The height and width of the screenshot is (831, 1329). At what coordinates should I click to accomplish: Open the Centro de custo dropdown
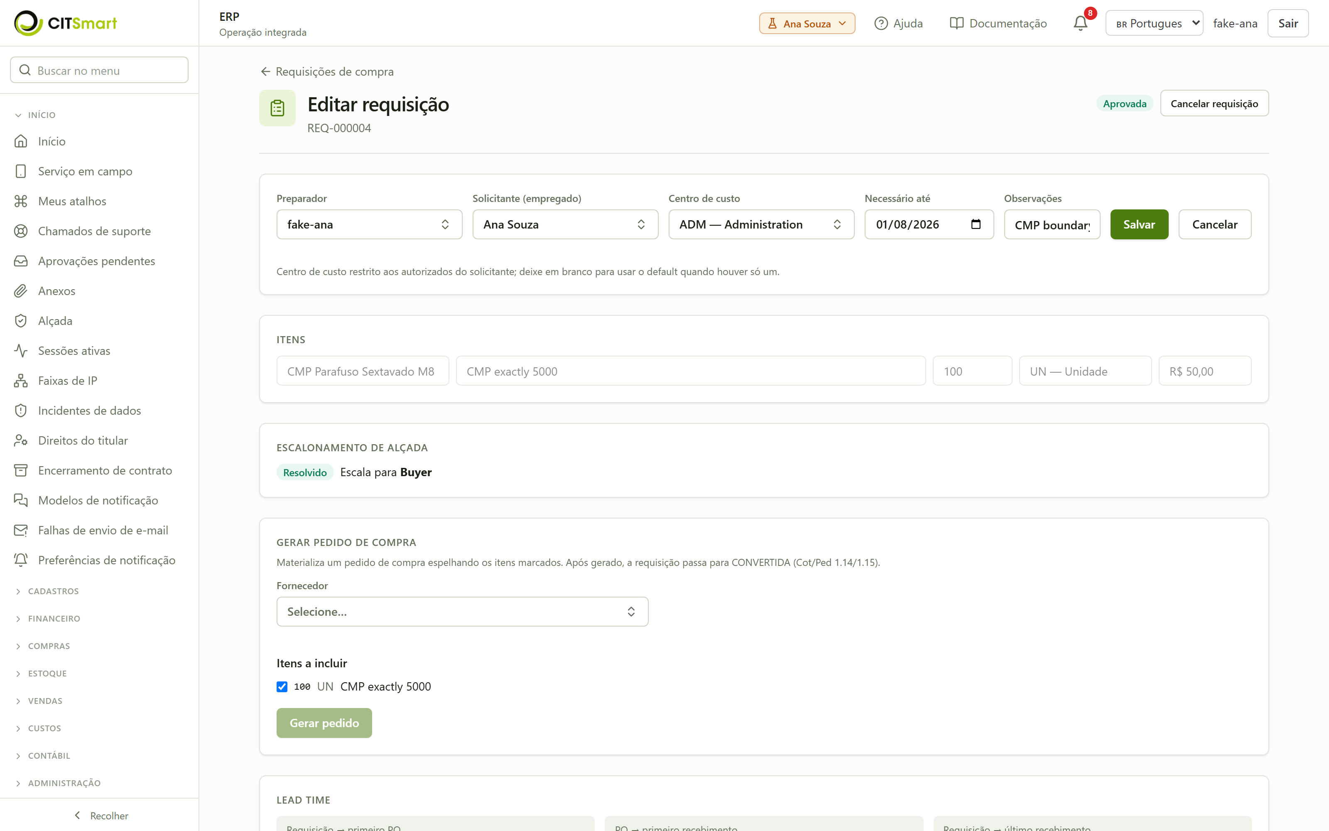[761, 224]
